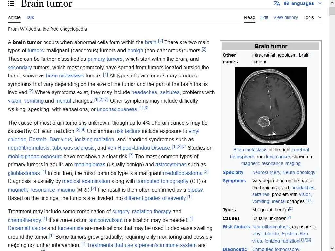Open the 'chemotherapy' link
Screen dimensions: 335x251
25,220
